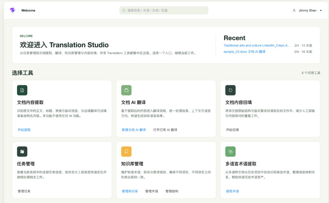Click the 选择工具 heading

(x=22, y=73)
